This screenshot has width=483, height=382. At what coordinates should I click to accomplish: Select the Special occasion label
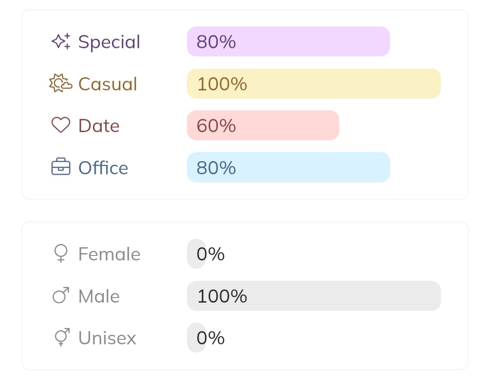coord(109,42)
